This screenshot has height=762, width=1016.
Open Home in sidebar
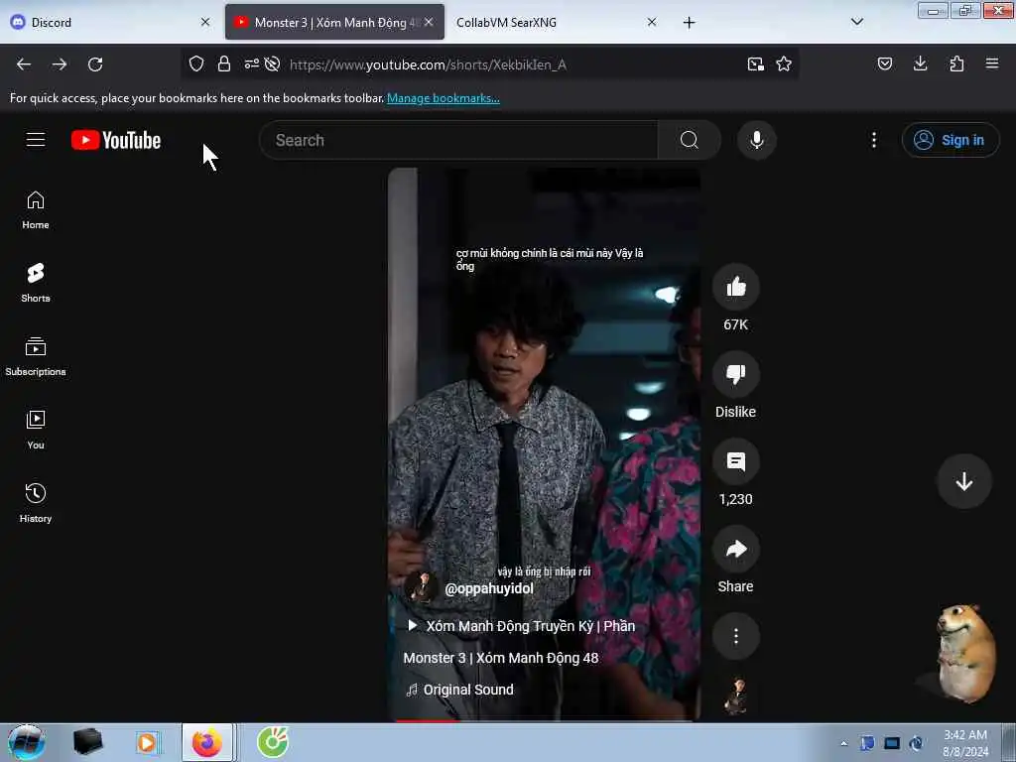click(x=36, y=210)
